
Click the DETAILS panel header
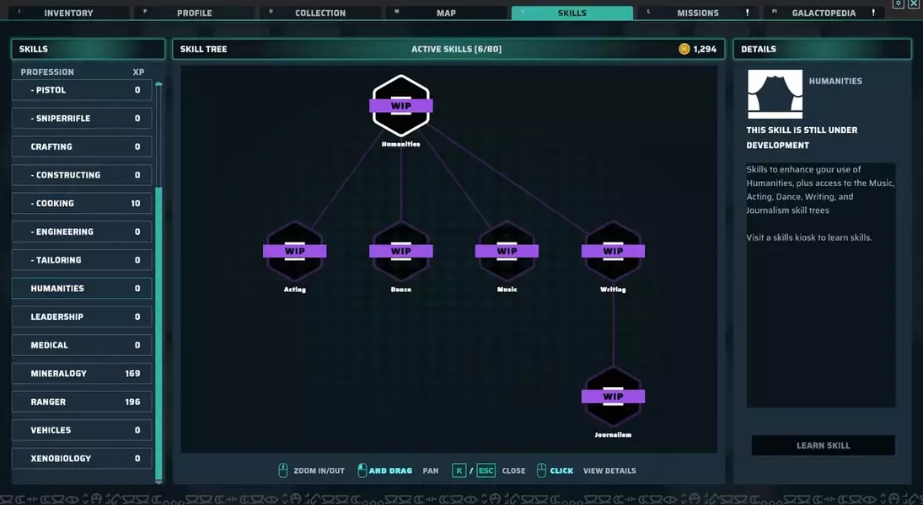point(822,50)
